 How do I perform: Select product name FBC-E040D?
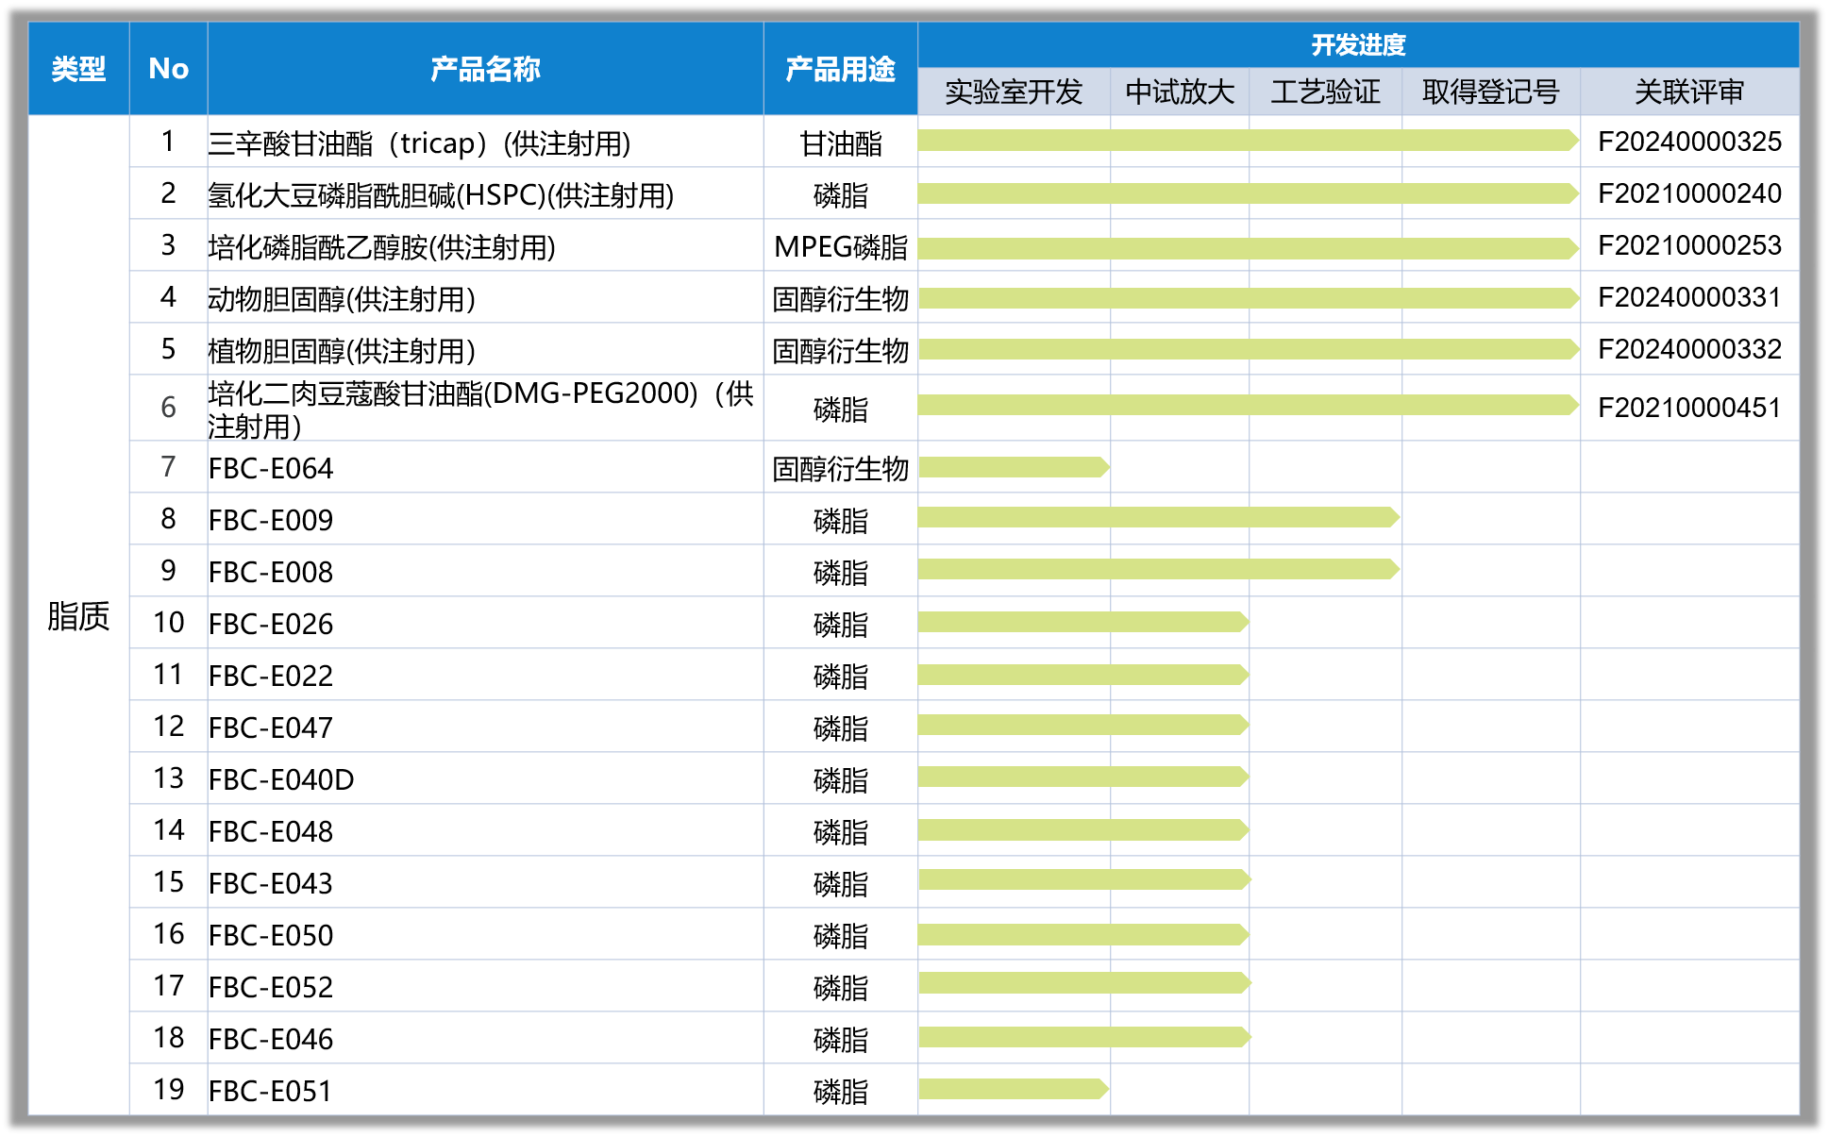(x=281, y=779)
